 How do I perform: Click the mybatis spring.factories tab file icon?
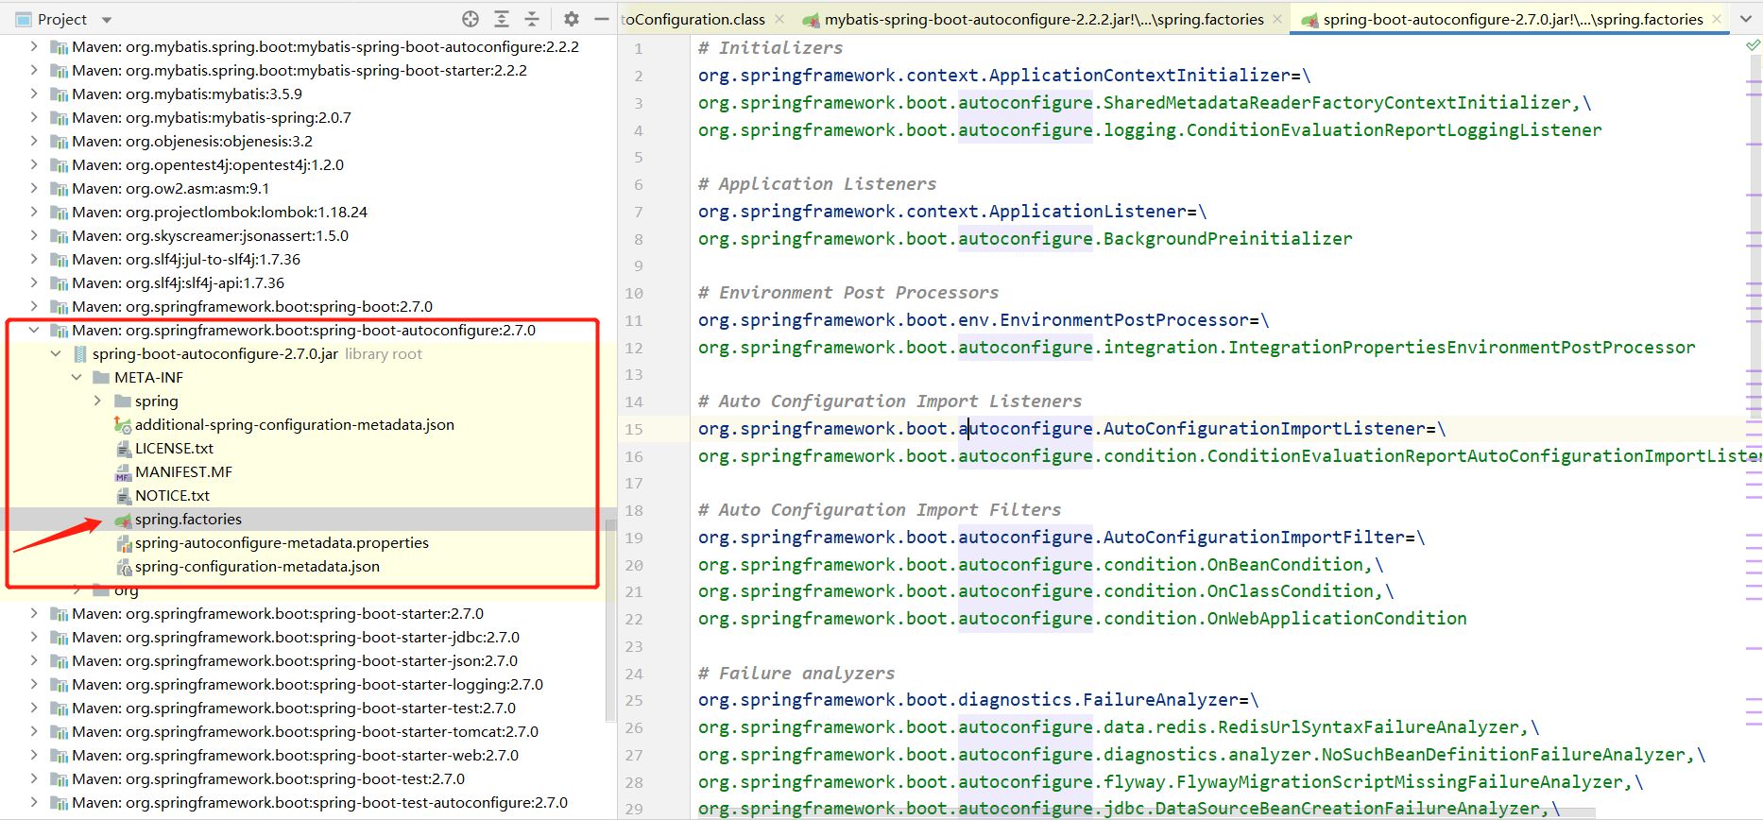(x=811, y=20)
